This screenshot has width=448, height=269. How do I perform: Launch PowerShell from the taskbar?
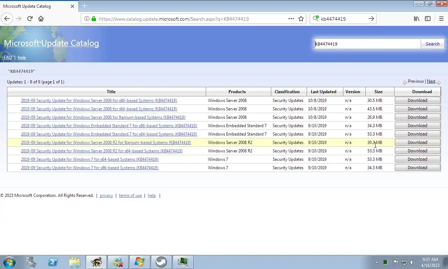click(53, 262)
